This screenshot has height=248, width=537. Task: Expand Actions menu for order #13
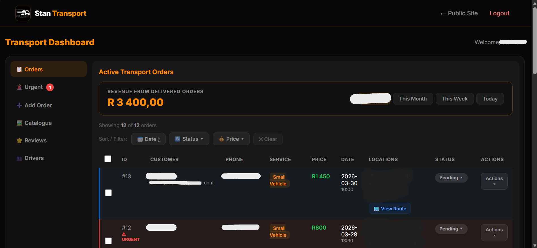pos(494,181)
